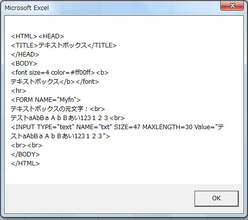The image size is (248, 220).
Task: Click the #ff00ff color code text
Action: click(x=83, y=73)
